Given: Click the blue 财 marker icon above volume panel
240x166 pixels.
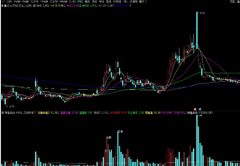Looking at the screenshot, I should click(x=200, y=109).
